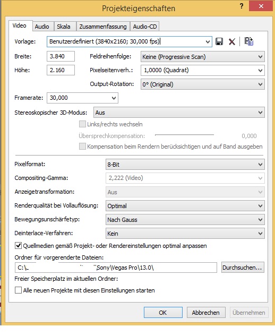Click the Übersprechkompensation slider
Screen dimensions: 275x336
(x=184, y=135)
